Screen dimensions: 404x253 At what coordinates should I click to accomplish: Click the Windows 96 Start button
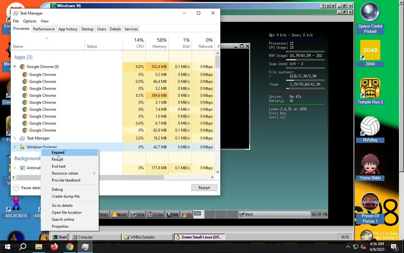60,237
